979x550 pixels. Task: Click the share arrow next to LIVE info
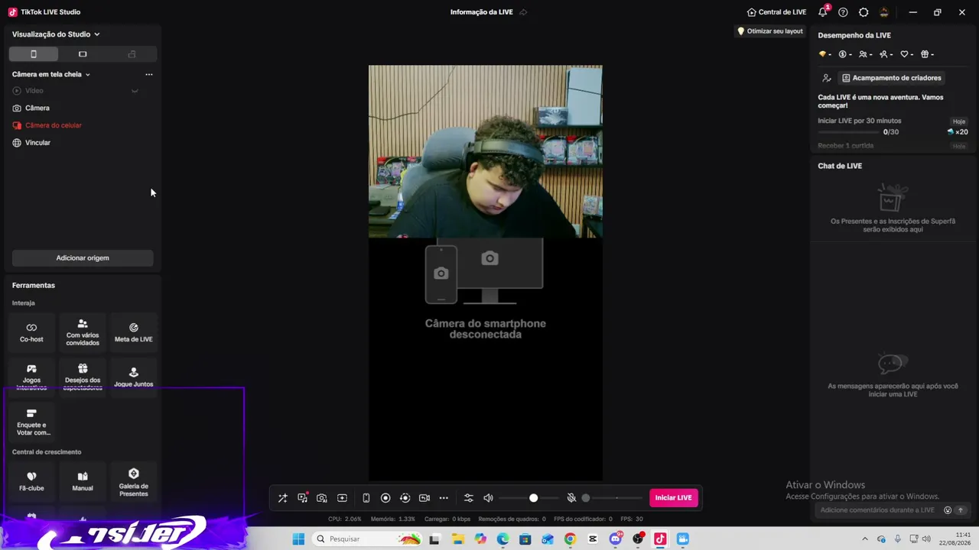click(x=523, y=12)
